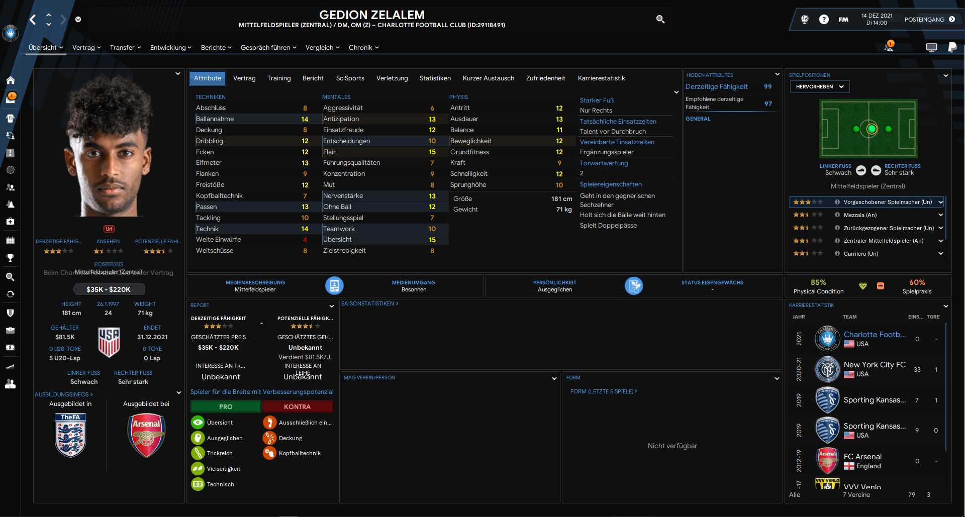Open the Gespräch führen dropdown menu
The image size is (965, 517).
268,47
